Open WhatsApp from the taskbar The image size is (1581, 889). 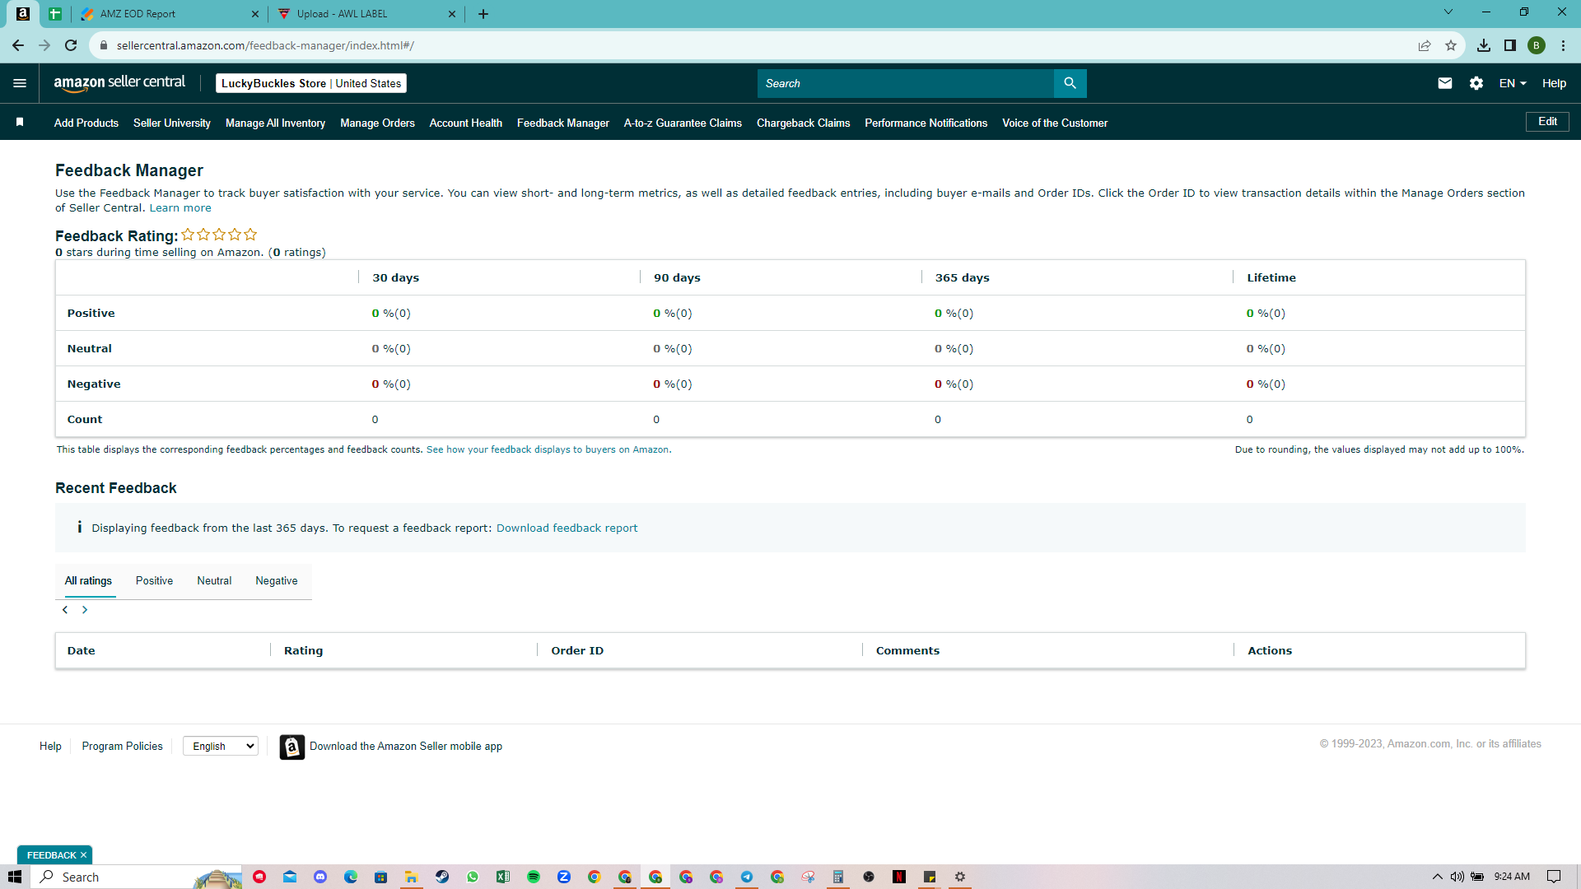[x=473, y=877]
